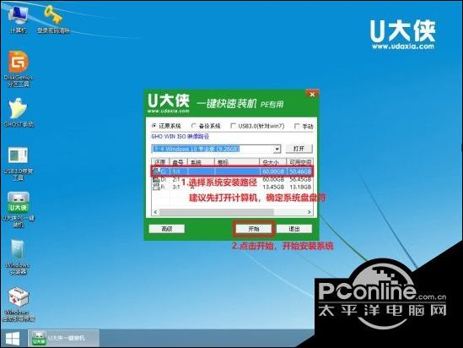Open the USB3.0 repair tool desktop icon

pyautogui.click(x=19, y=164)
